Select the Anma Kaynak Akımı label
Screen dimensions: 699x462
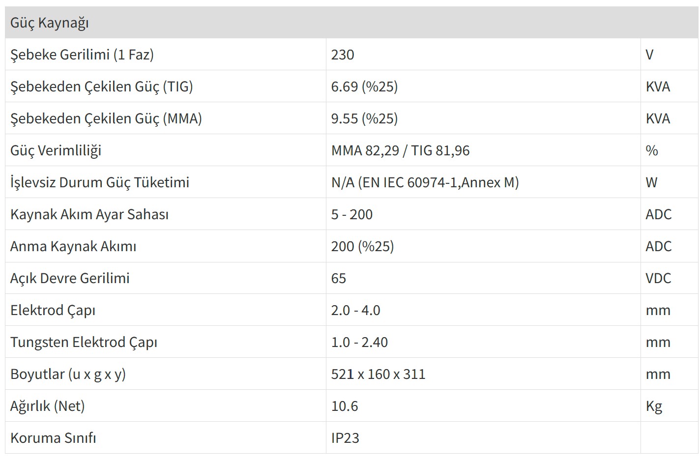click(x=73, y=246)
